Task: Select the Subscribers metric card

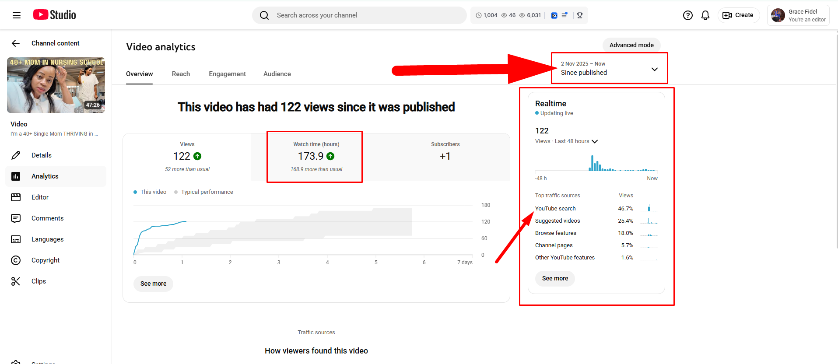Action: 445,157
